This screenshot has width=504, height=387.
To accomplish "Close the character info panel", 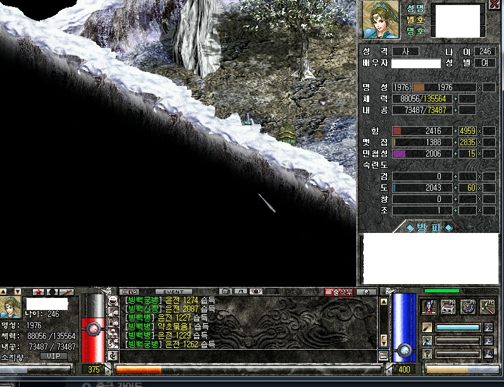I will [495, 4].
